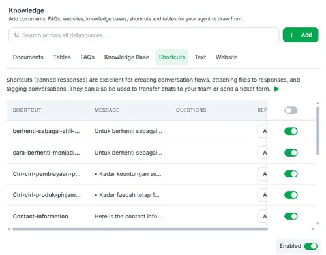
Task: Toggle the Enabled switch at bottom
Action: point(311,246)
